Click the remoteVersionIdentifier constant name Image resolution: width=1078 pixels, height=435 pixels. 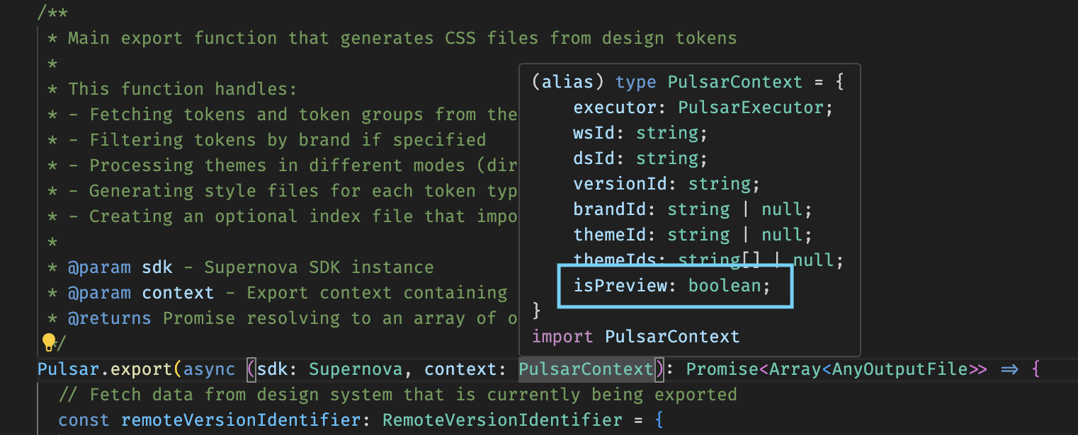pos(240,419)
